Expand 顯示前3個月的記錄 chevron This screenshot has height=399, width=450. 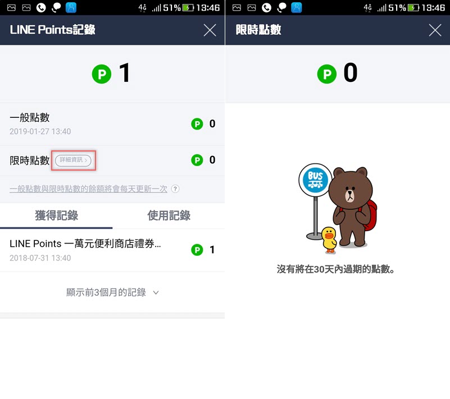(156, 293)
